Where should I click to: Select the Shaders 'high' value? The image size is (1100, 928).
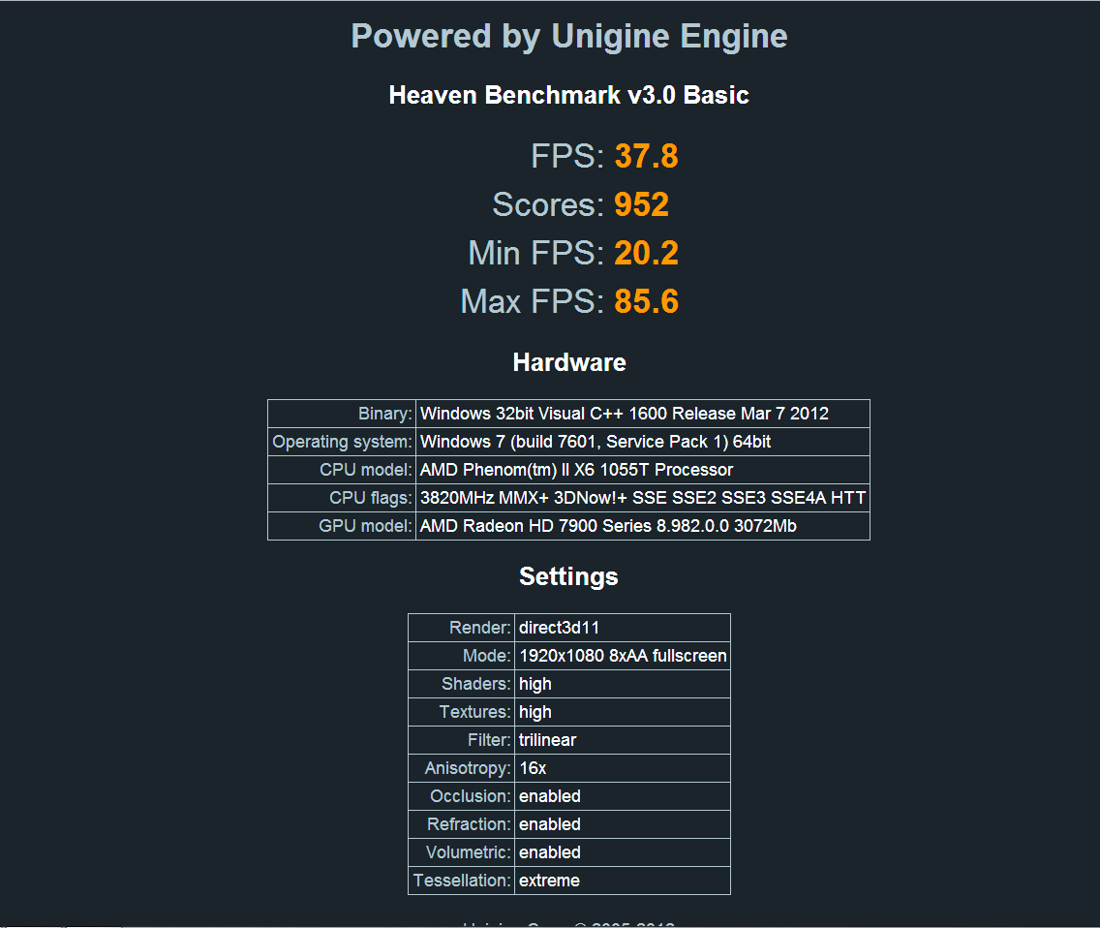click(x=535, y=684)
